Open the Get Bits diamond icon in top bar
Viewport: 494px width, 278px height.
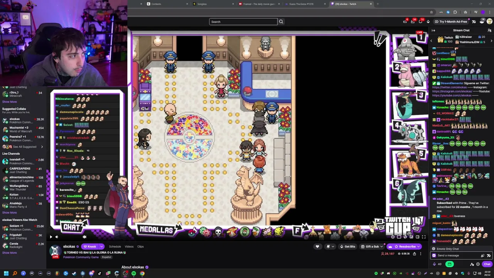click(428, 22)
